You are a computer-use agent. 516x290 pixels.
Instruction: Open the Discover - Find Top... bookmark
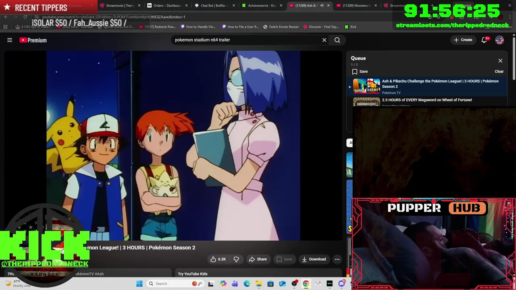click(321, 27)
